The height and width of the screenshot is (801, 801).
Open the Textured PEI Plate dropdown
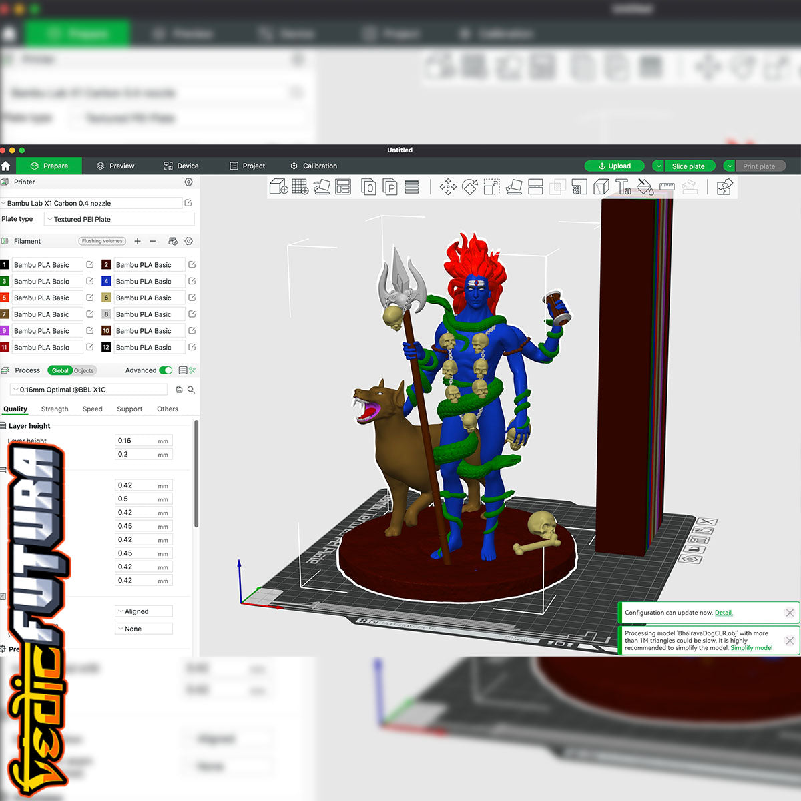coord(119,219)
